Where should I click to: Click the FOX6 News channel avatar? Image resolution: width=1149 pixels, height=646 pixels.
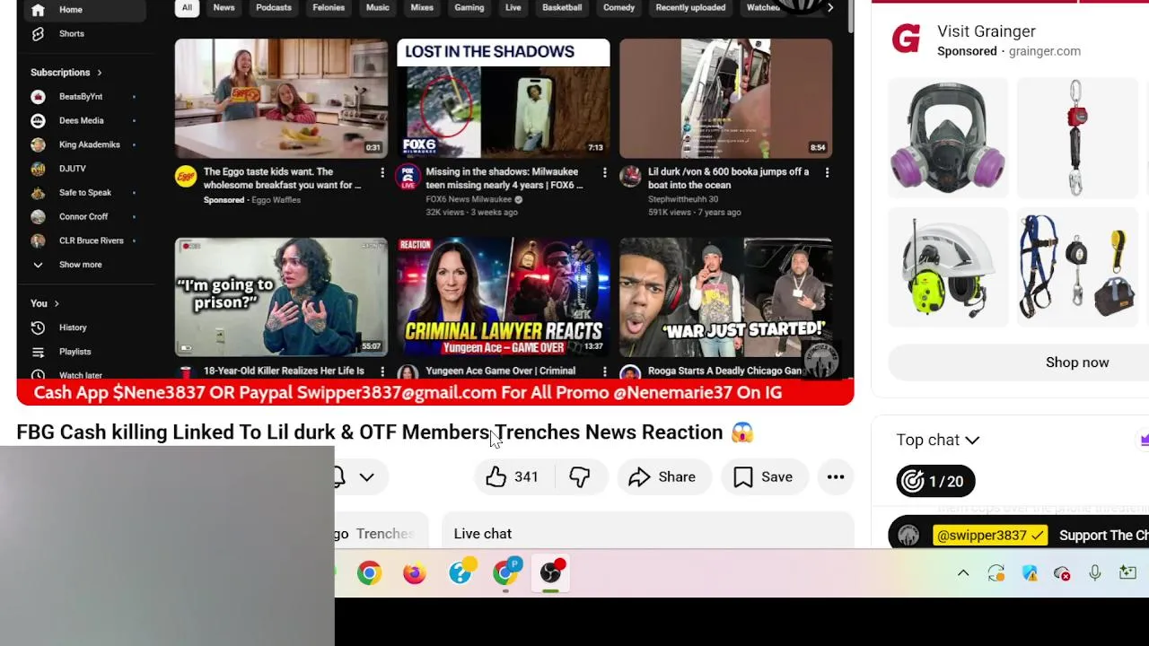click(408, 177)
